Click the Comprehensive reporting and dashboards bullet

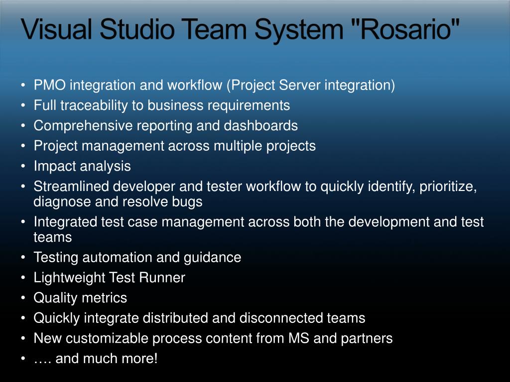click(x=165, y=126)
